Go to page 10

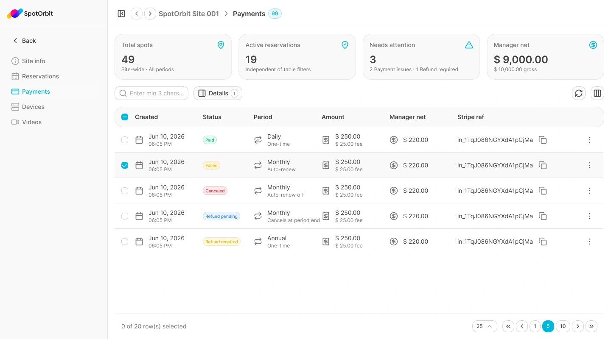pyautogui.click(x=563, y=326)
